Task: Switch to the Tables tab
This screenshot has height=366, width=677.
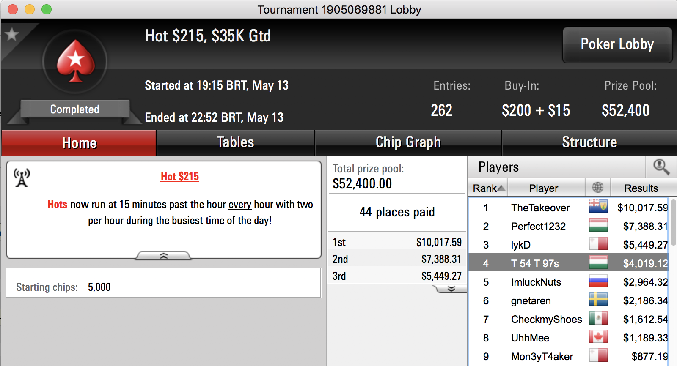Action: [x=235, y=142]
